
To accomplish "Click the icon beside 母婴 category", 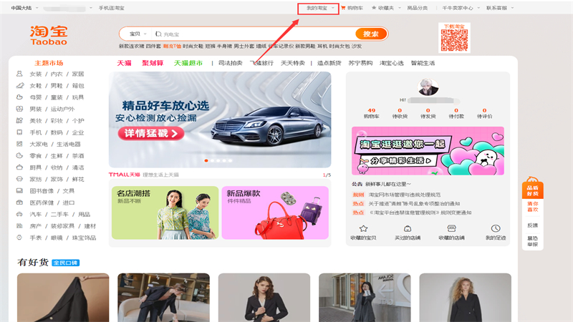I will (x=19, y=97).
